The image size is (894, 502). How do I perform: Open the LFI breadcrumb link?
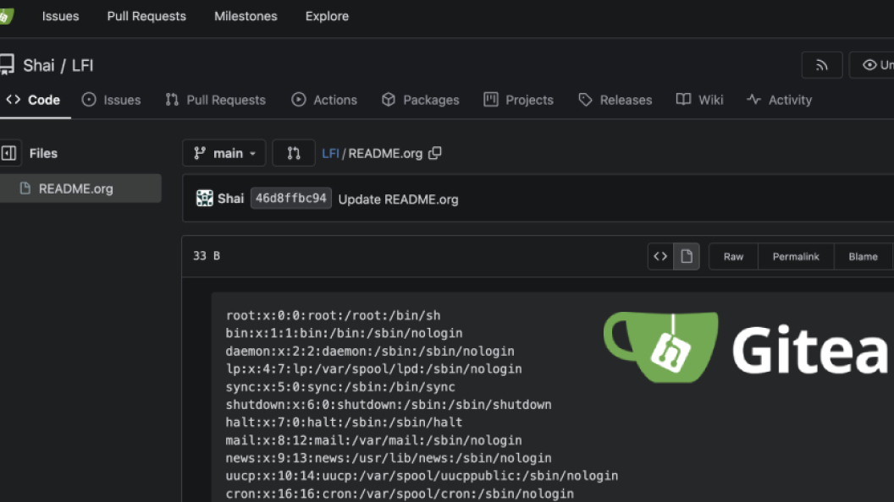[x=330, y=154]
